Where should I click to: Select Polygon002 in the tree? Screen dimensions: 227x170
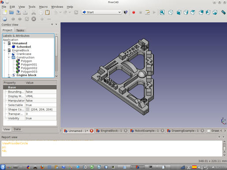pyautogui.click(x=29, y=68)
